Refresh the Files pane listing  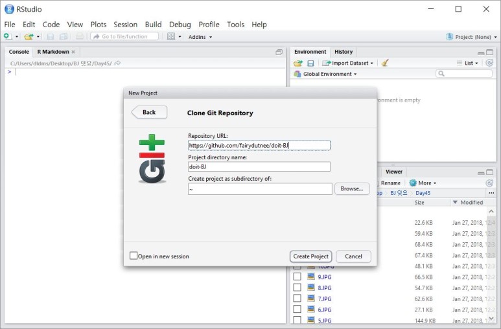pos(489,183)
